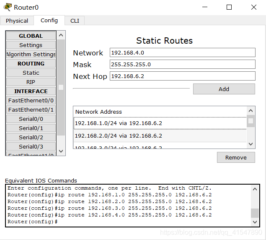Click the sidebar scrollbar thumb
The height and width of the screenshot is (240, 266).
(61, 87)
